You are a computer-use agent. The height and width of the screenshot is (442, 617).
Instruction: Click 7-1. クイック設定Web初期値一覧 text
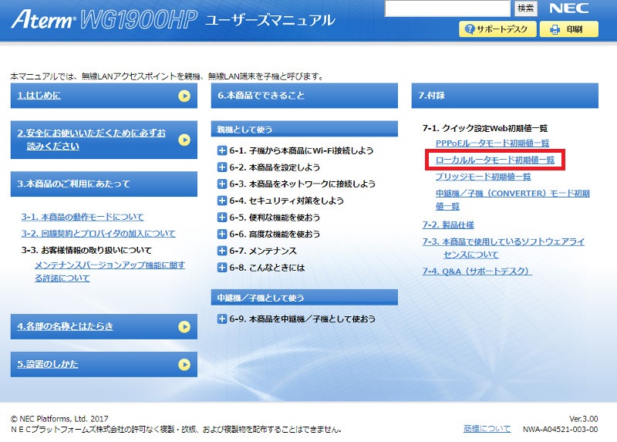coord(485,128)
